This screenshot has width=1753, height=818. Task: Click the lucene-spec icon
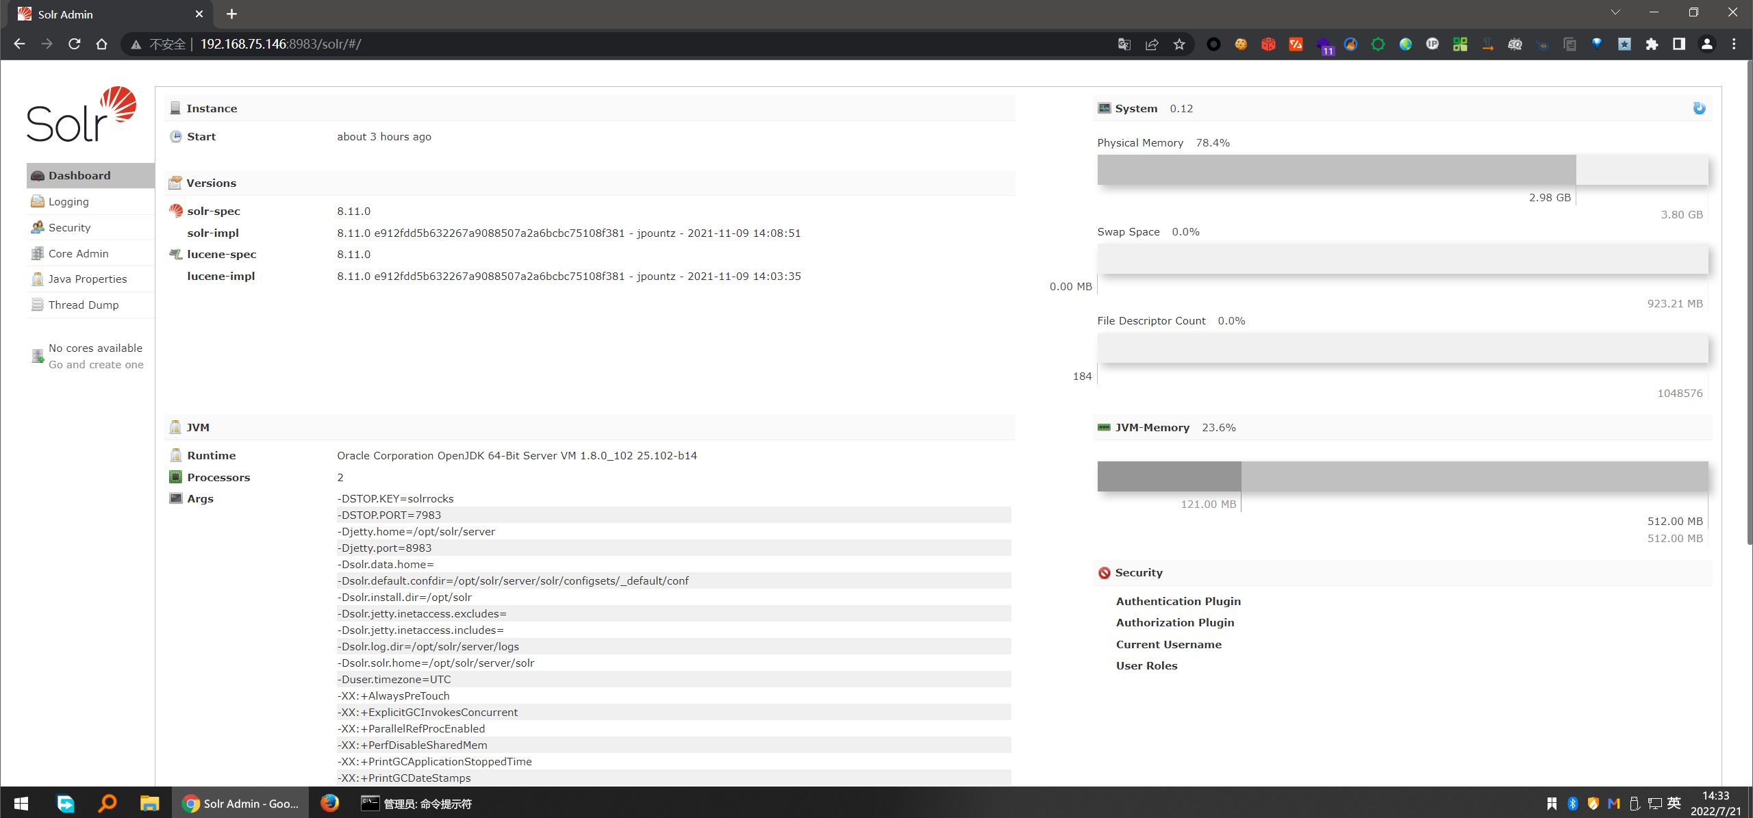(176, 254)
